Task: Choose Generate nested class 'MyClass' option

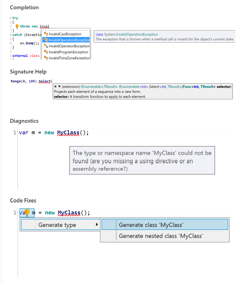Action: [165, 236]
